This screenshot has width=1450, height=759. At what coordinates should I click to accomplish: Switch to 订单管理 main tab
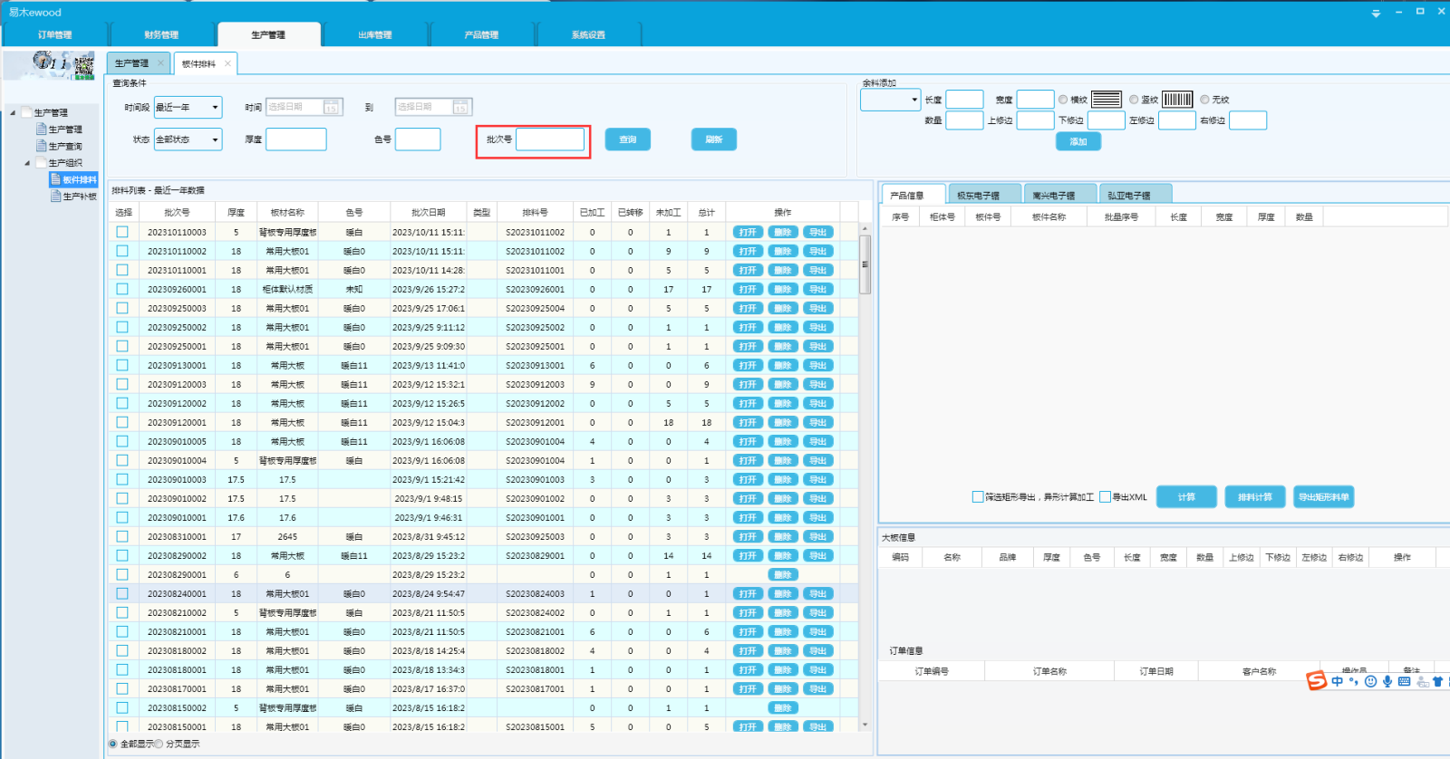[54, 34]
